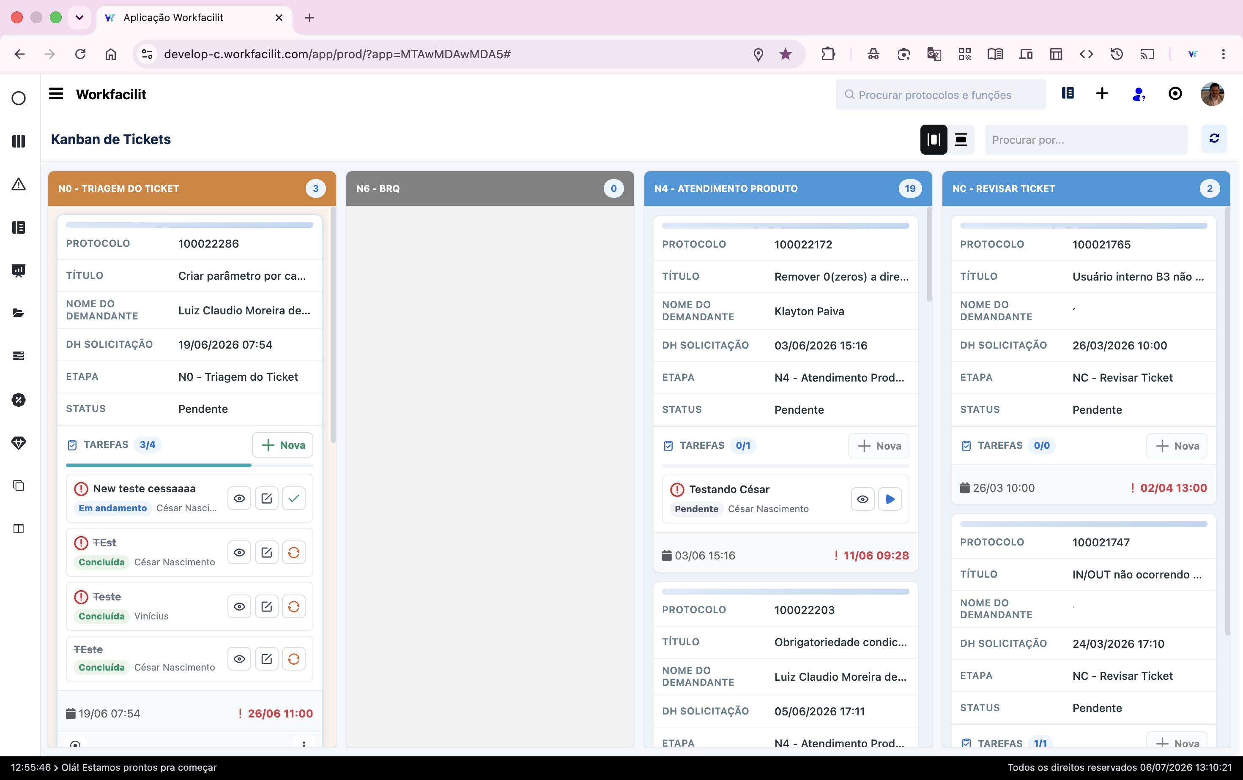Open the diamond gem sidebar icon
Image resolution: width=1243 pixels, height=780 pixels.
tap(19, 443)
